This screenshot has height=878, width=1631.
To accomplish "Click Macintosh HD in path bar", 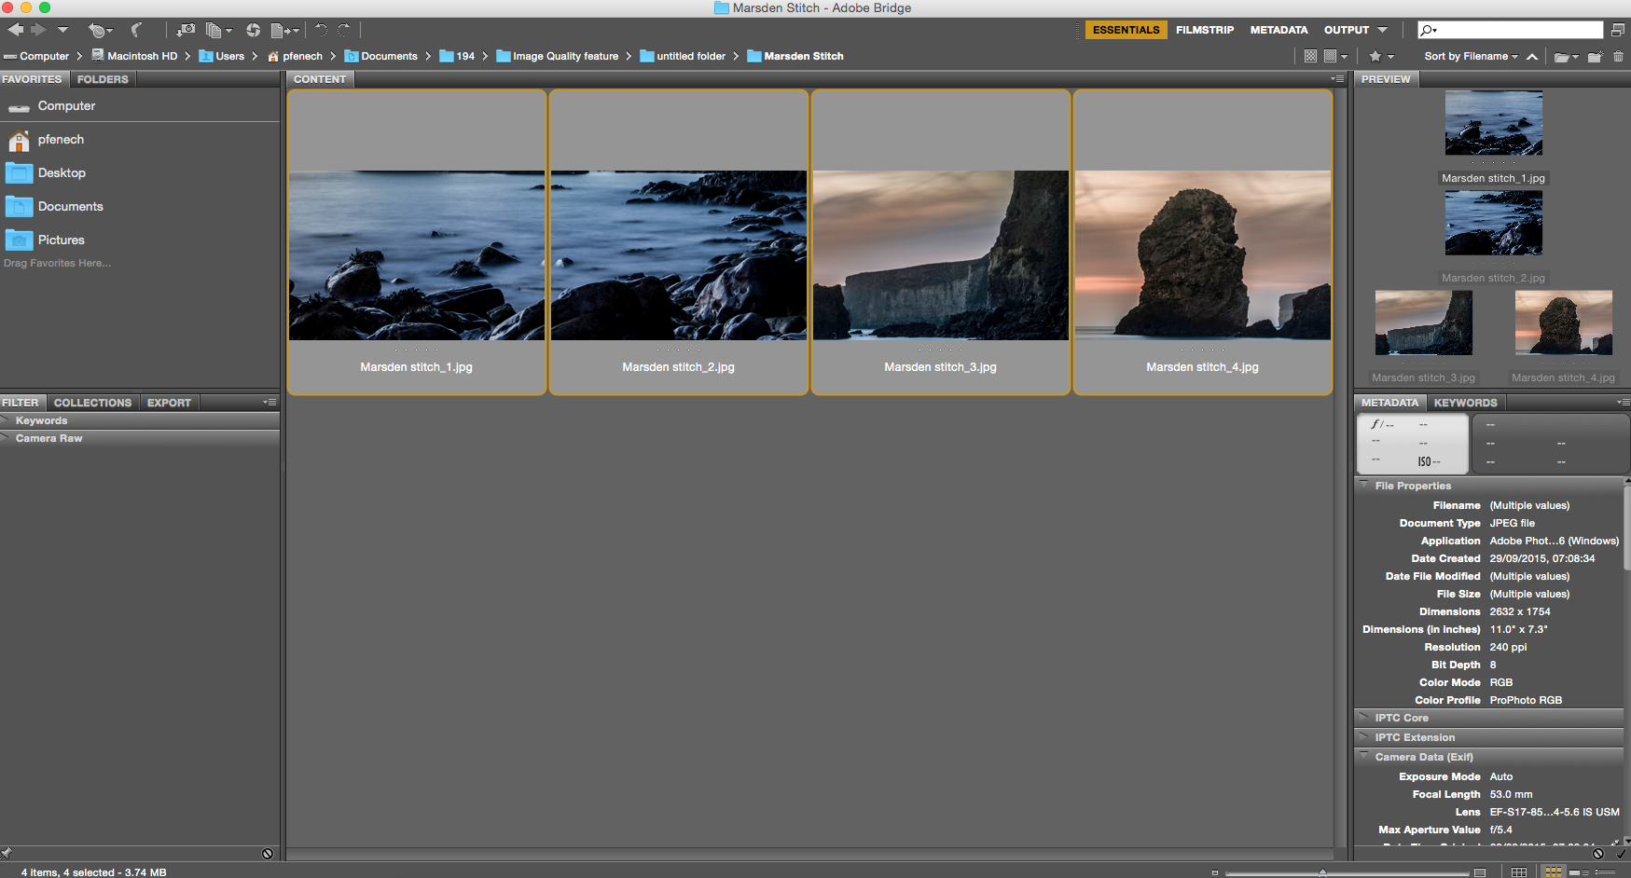I will [141, 57].
